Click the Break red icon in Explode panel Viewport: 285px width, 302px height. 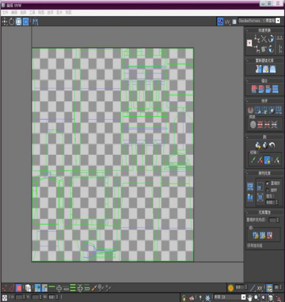pos(250,110)
